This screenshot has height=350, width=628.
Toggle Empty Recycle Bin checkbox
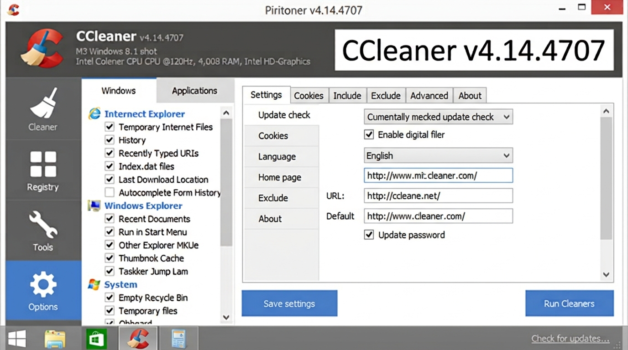(x=110, y=298)
